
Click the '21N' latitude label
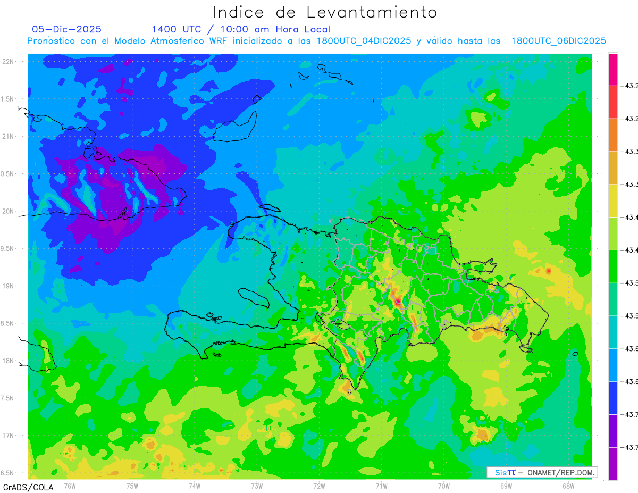tap(7, 136)
